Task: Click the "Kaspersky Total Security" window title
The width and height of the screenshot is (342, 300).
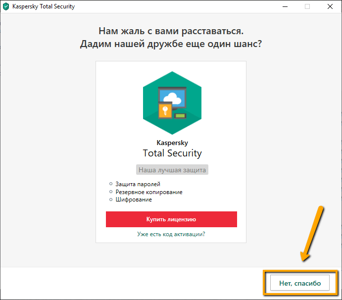Action: point(44,6)
